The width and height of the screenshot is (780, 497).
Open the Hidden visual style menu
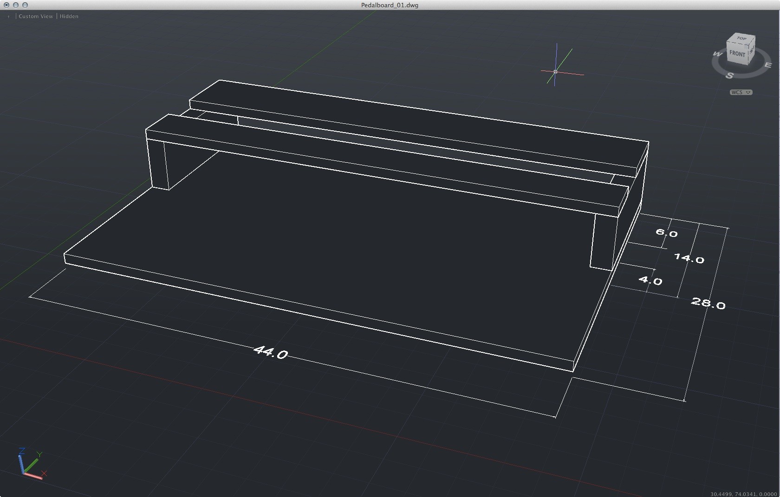coord(69,16)
